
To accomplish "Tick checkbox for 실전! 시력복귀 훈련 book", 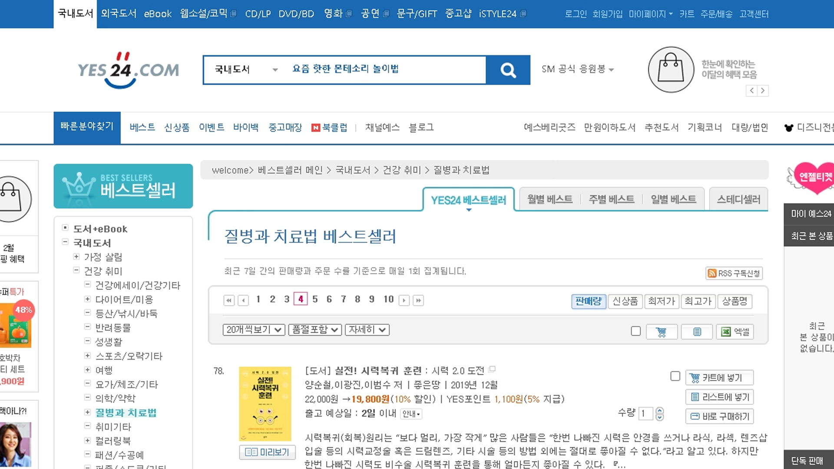I will [675, 376].
